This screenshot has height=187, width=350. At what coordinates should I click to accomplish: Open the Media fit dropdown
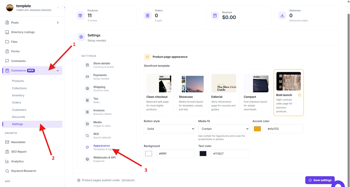coord(224,129)
